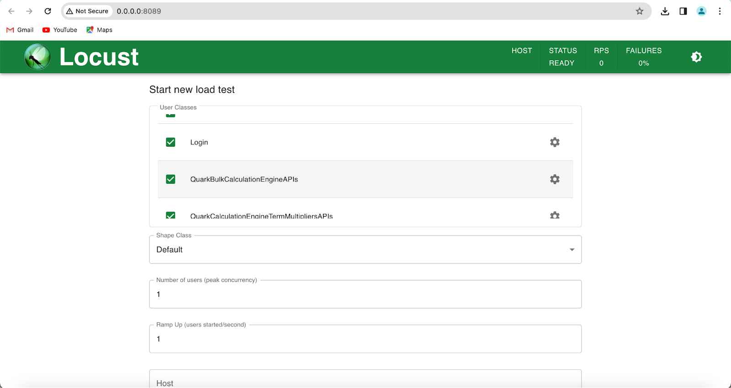Open Chrome three-dot menu

point(720,11)
